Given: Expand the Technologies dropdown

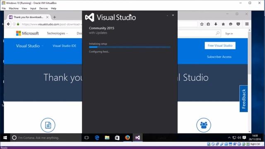Looking at the screenshot, I should 57,33.
